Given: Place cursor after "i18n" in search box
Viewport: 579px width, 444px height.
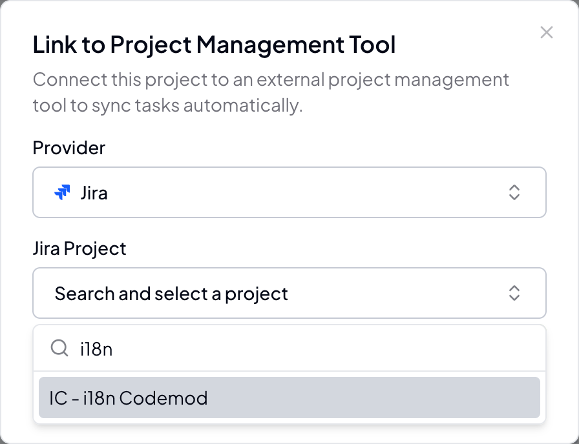Looking at the screenshot, I should 114,349.
